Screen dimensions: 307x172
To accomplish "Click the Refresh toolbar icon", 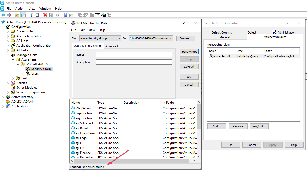I will (57, 15).
